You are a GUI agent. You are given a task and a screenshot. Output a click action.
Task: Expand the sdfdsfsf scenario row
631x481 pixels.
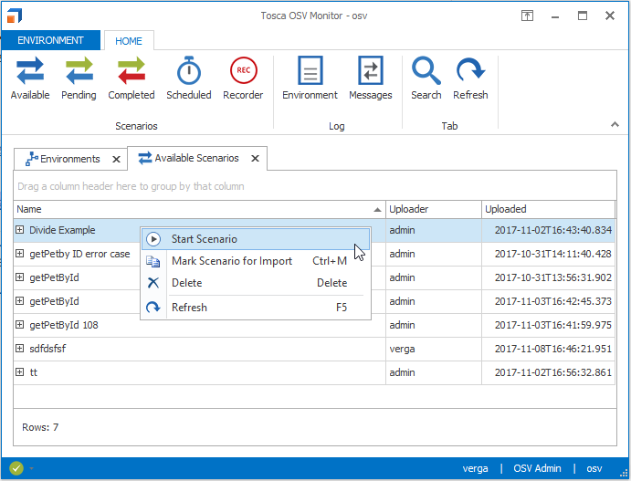20,349
